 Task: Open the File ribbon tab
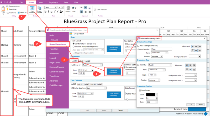tap(21, 2)
